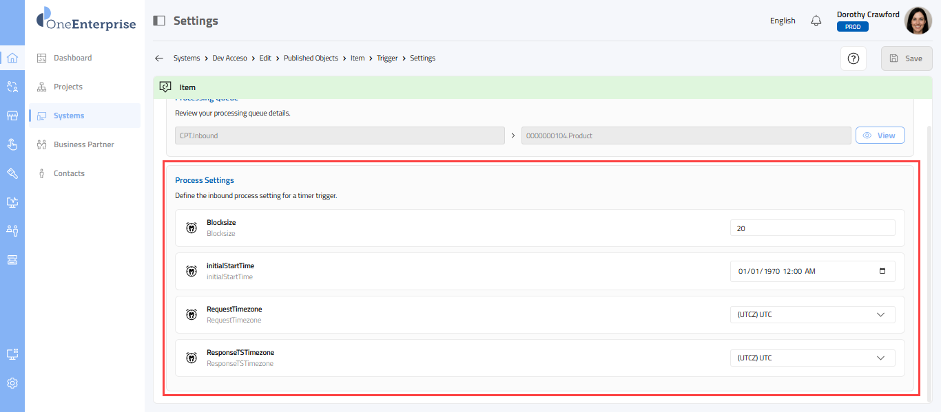
Task: Click the storefront icon in left rail
Action: (x=12, y=116)
